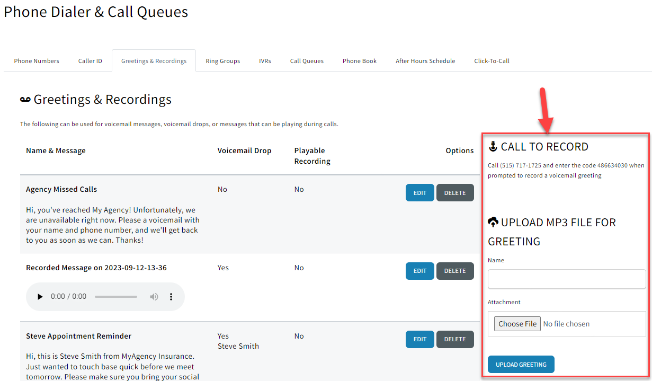
Task: Click the Recorded Message on 2023-09-12-13-36 title
Action: click(96, 268)
